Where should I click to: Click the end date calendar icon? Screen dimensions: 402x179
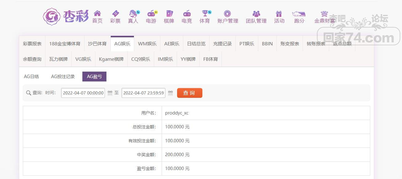171,93
